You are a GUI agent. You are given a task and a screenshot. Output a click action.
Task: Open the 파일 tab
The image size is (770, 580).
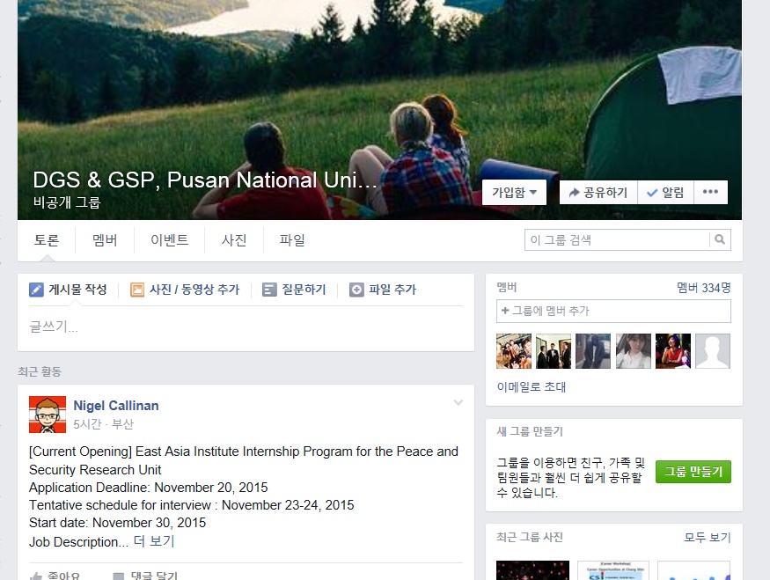pos(292,240)
